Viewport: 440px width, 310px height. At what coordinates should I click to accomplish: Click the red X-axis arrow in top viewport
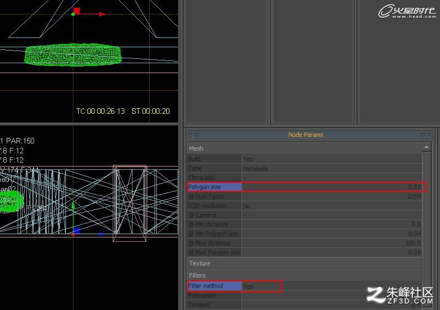coord(102,14)
